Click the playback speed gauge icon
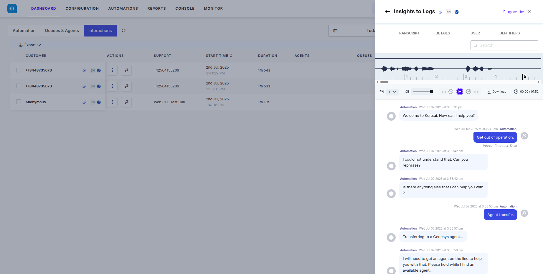This screenshot has height=274, width=543. point(382,92)
